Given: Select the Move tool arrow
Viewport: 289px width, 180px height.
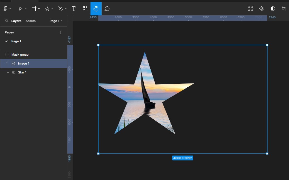Looking at the screenshot, I should pos(20,9).
